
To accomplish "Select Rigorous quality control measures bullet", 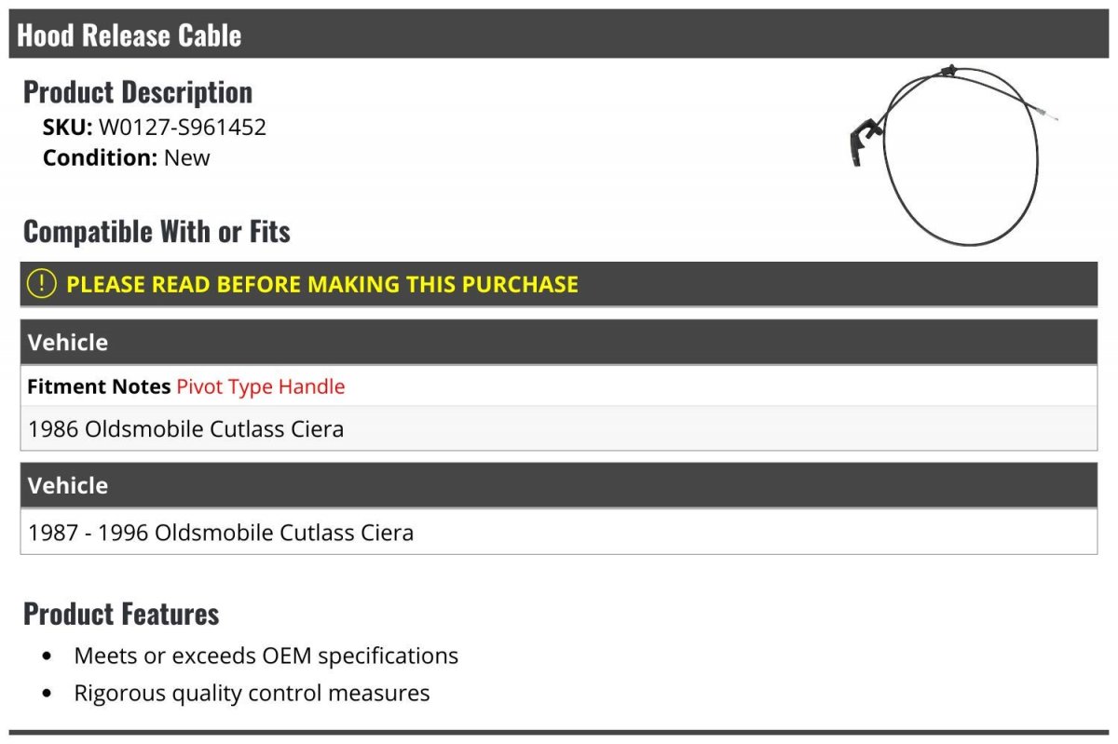I will coord(252,693).
